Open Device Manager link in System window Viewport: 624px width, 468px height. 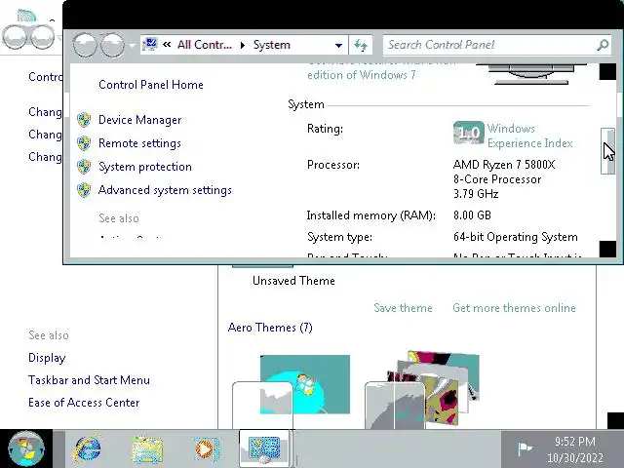click(139, 120)
